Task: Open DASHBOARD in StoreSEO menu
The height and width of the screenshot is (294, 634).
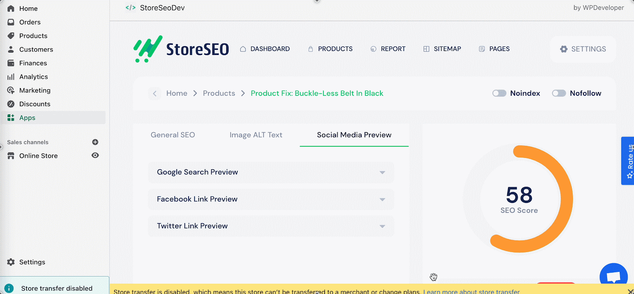Action: pyautogui.click(x=270, y=49)
